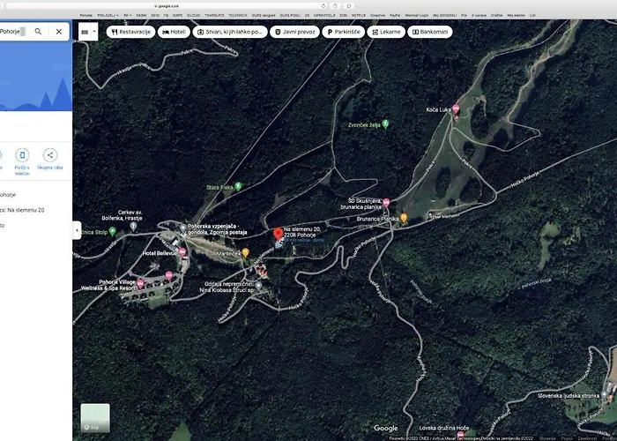The width and height of the screenshot is (617, 441).
Task: Click the red Na slemenu 20 pin
Action: [279, 234]
